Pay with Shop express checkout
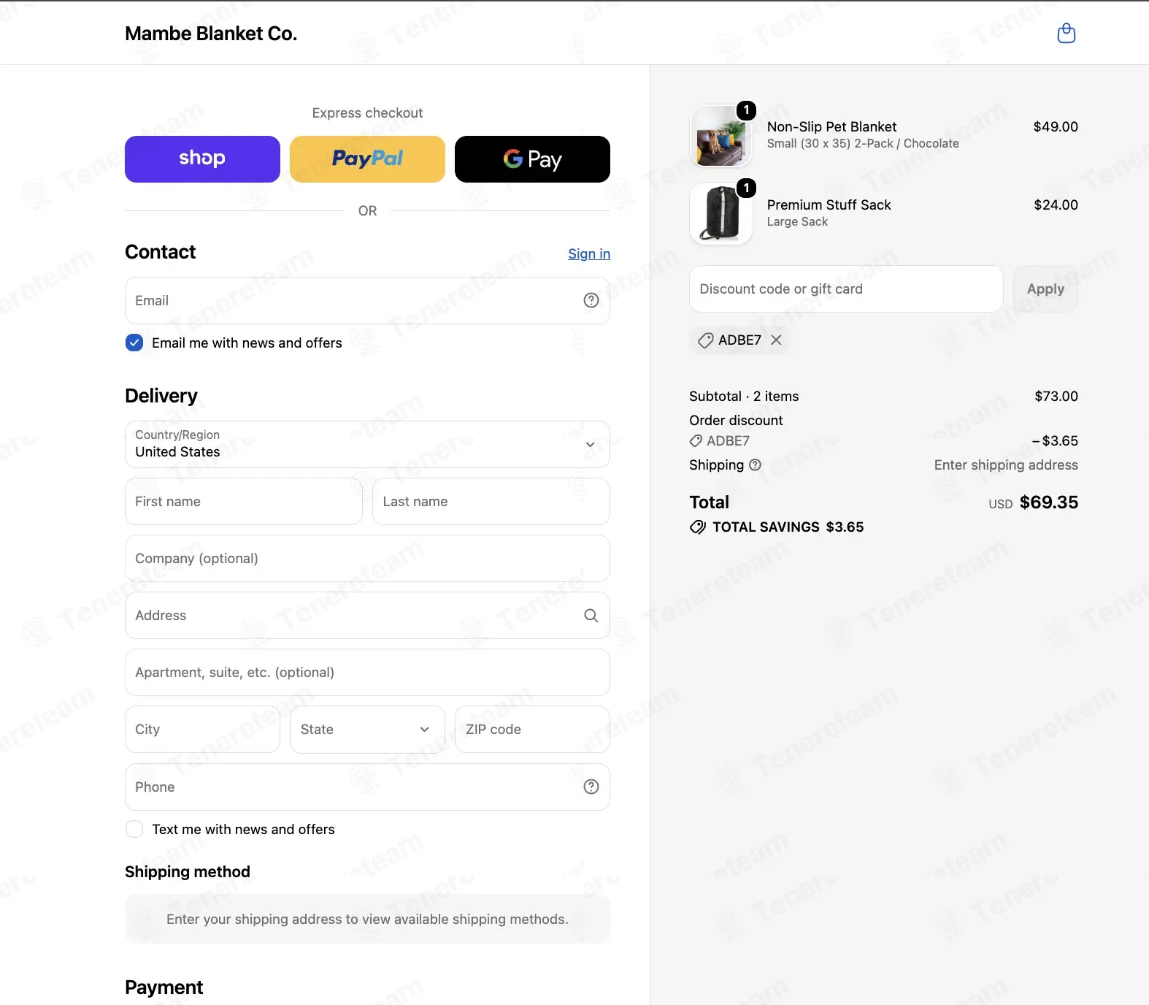The height and width of the screenshot is (1005, 1149). [202, 159]
